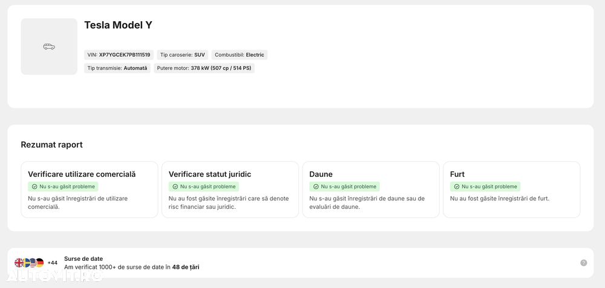This screenshot has width=605, height=288.
Task: Open the Verificare utilizare comercială card heading
Action: point(82,174)
